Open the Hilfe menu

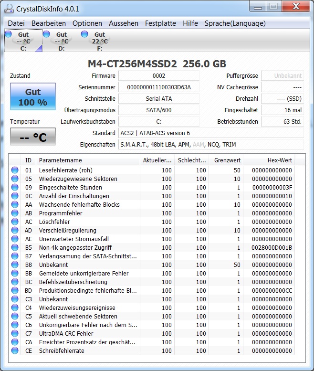(x=190, y=23)
